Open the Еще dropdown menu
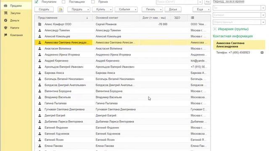 (202, 9)
